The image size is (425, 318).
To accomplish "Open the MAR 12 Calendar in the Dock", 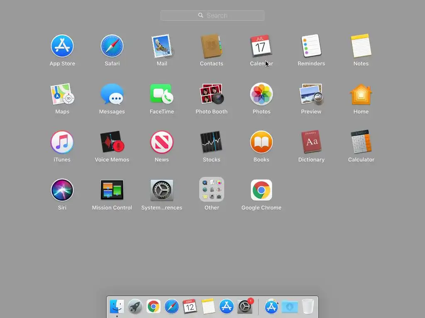I will point(190,306).
